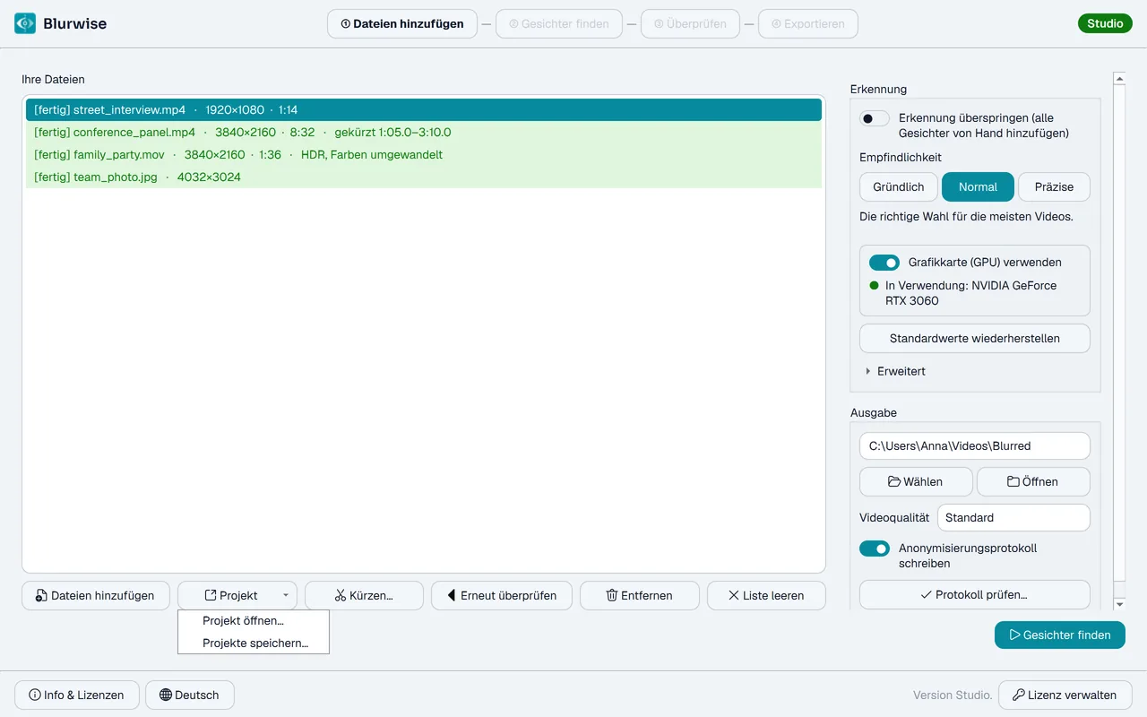
Task: Click the Studio badge
Action: click(x=1105, y=23)
